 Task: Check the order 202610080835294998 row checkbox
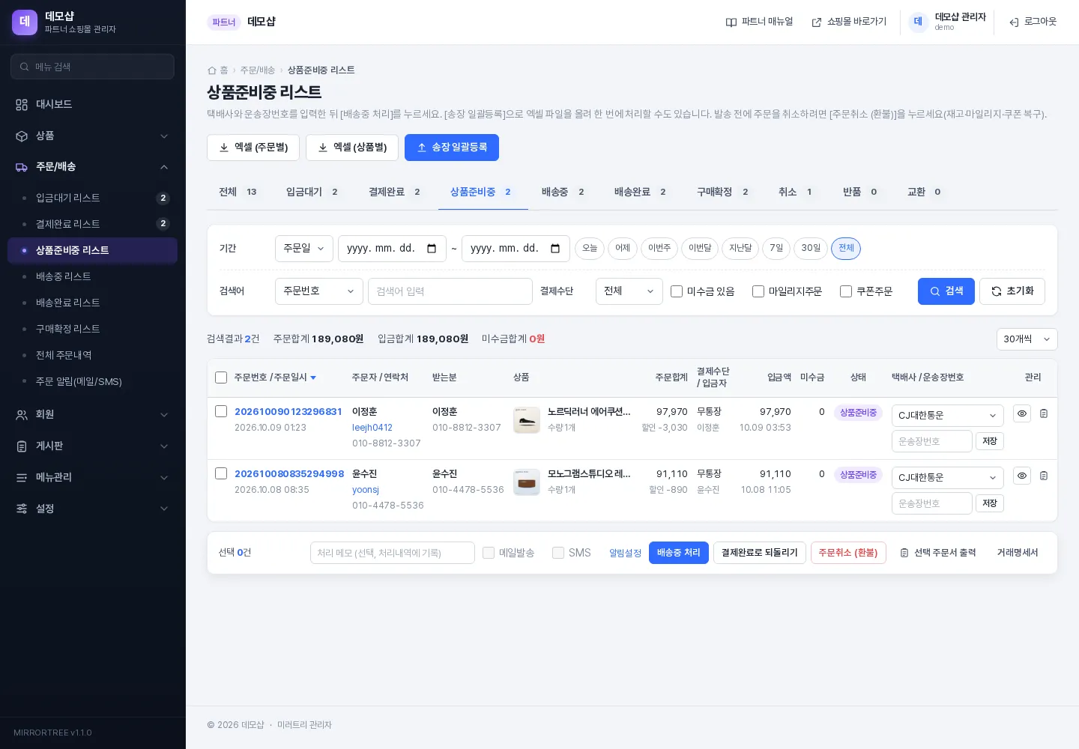[x=221, y=473]
